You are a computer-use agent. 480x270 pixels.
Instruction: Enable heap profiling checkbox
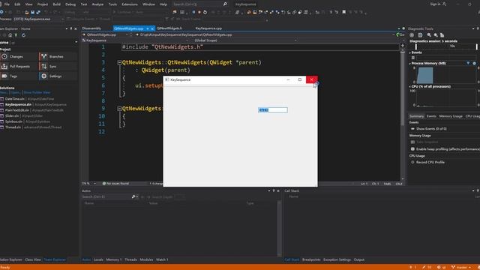point(412,149)
